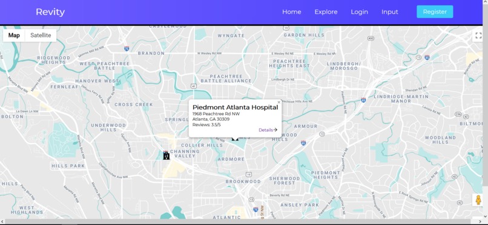The height and width of the screenshot is (225, 488).
Task: Go to the Explore page
Action: [x=326, y=12]
